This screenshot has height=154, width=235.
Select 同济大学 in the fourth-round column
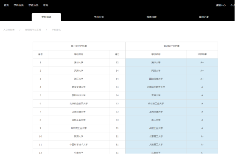click(x=156, y=70)
